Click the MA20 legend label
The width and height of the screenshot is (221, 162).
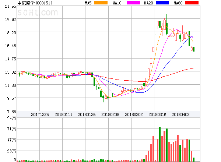(x=148, y=3)
